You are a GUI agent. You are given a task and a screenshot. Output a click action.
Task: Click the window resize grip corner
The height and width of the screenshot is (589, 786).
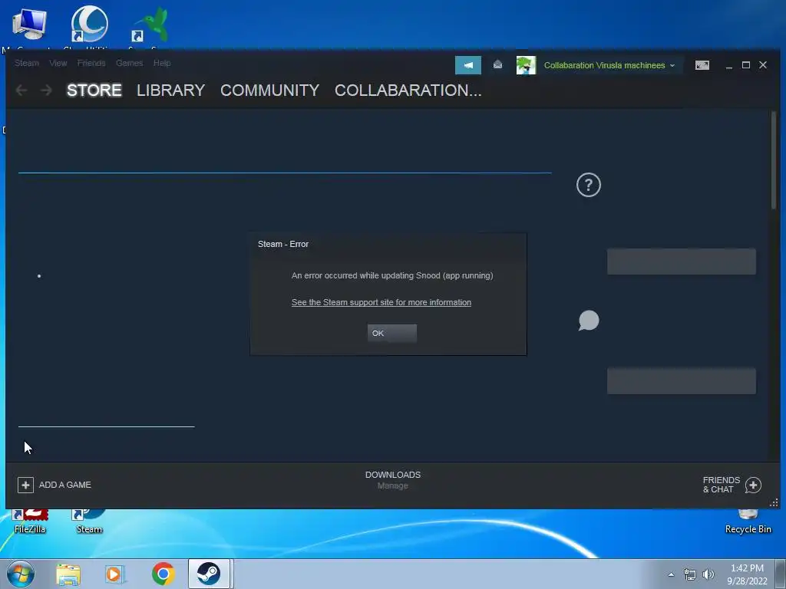774,503
